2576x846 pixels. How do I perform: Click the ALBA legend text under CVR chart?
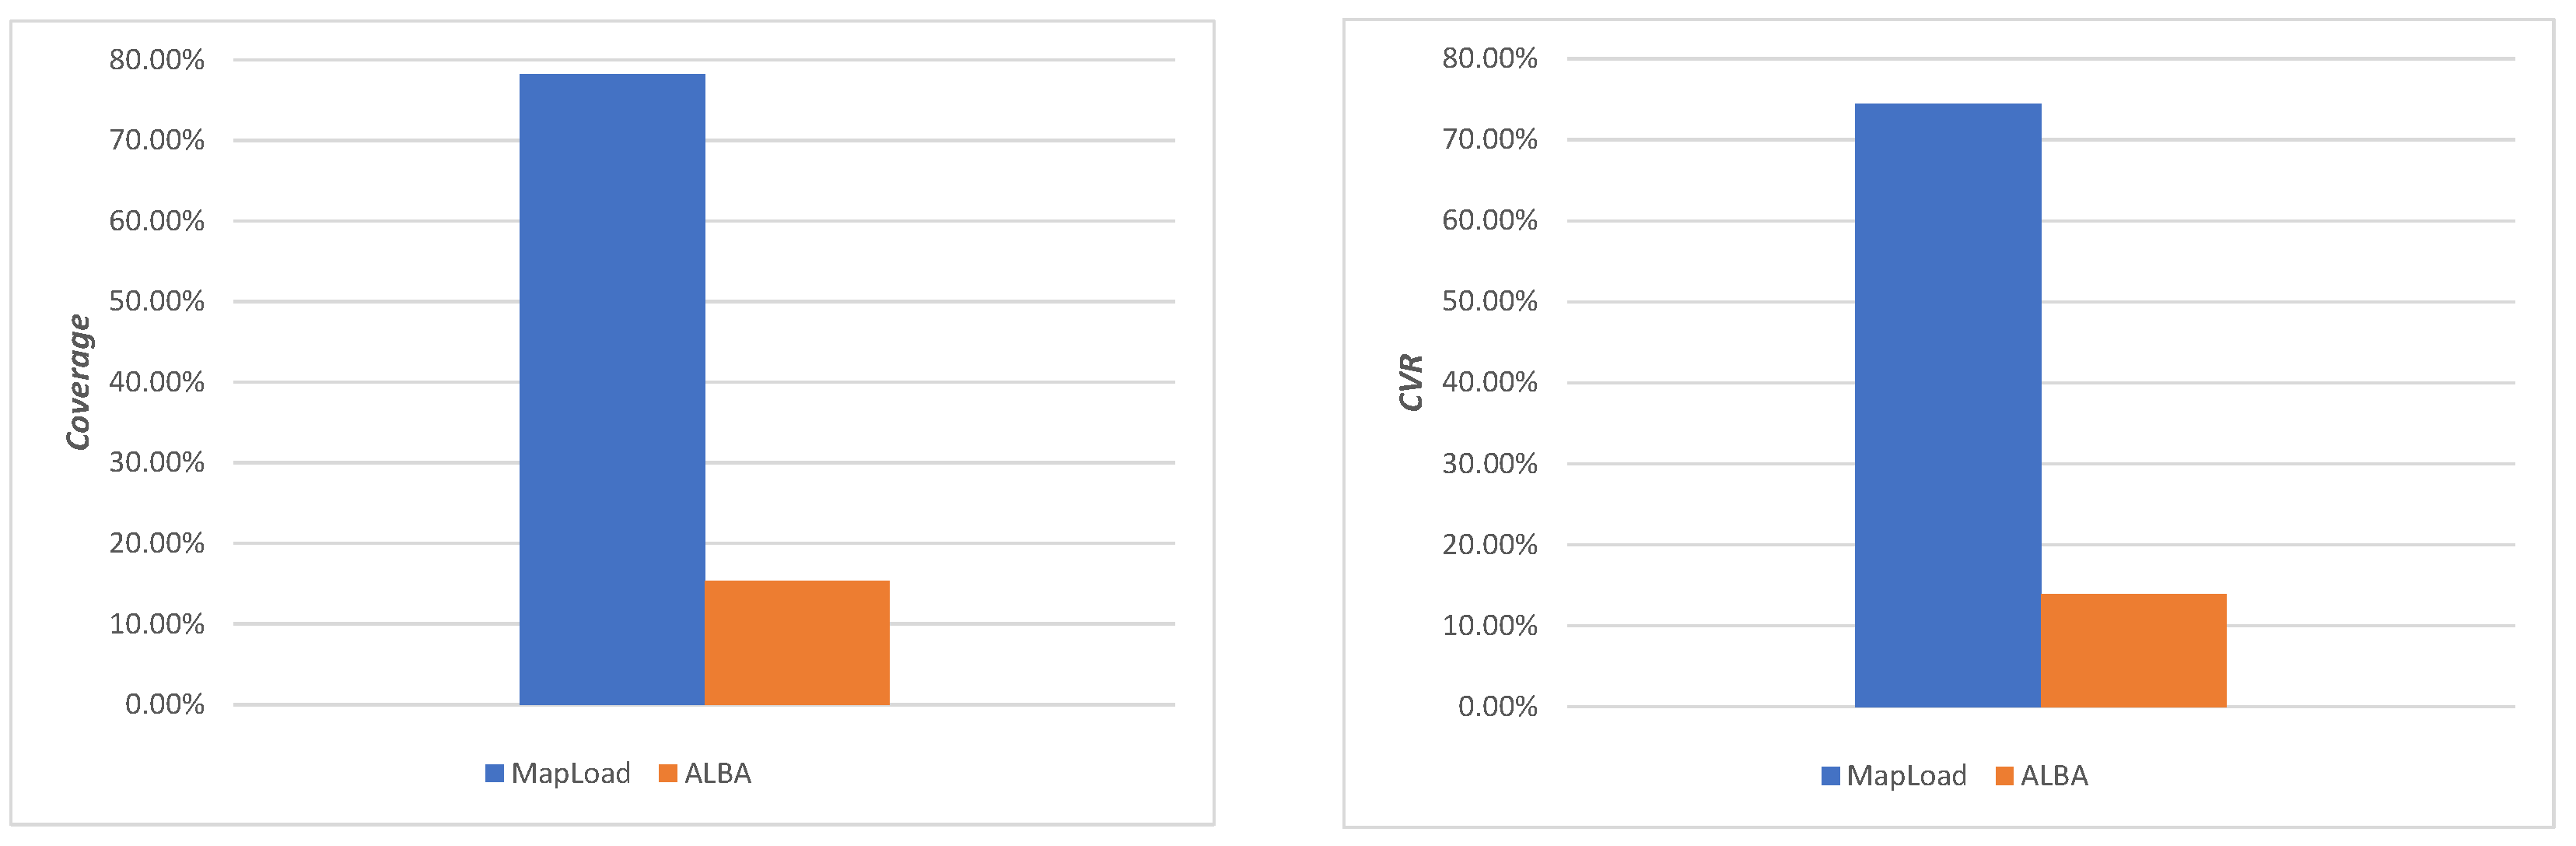click(2054, 776)
